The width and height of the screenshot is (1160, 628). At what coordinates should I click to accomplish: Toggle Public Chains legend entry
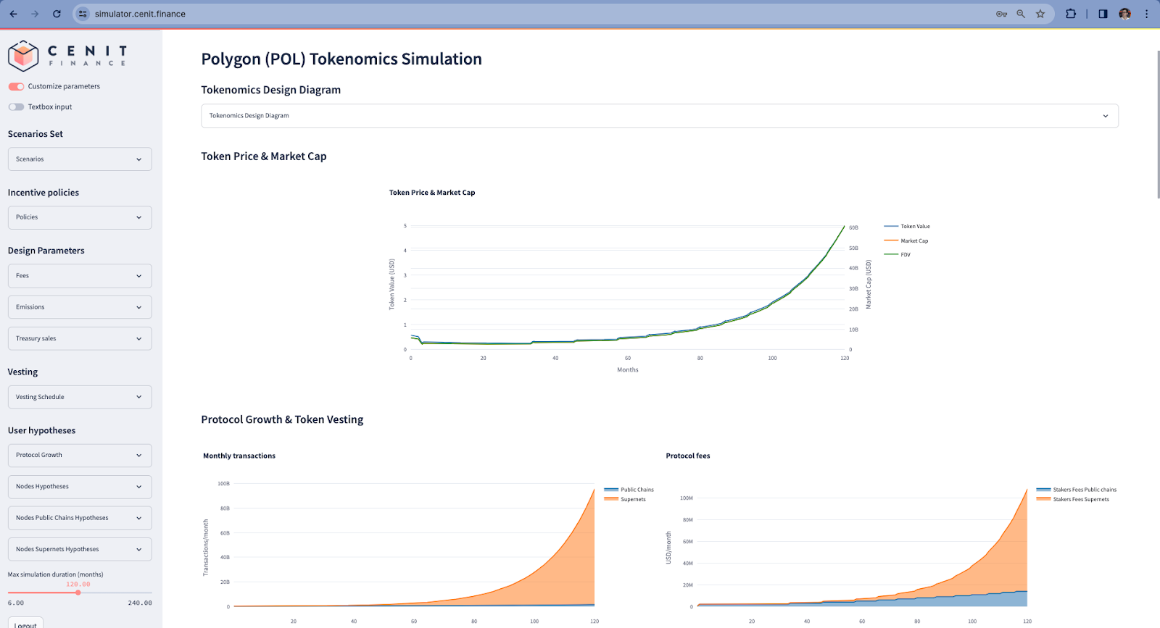coord(629,490)
